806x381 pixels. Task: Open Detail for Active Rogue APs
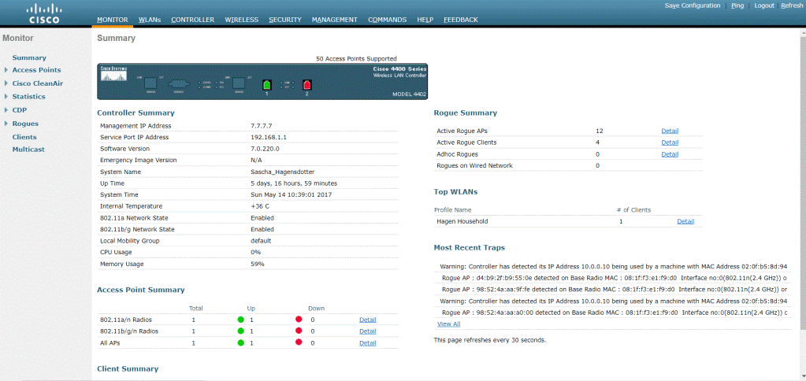pos(670,131)
